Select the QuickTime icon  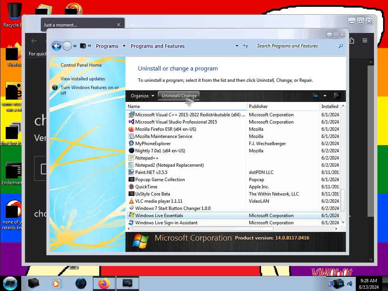pyautogui.click(x=131, y=186)
